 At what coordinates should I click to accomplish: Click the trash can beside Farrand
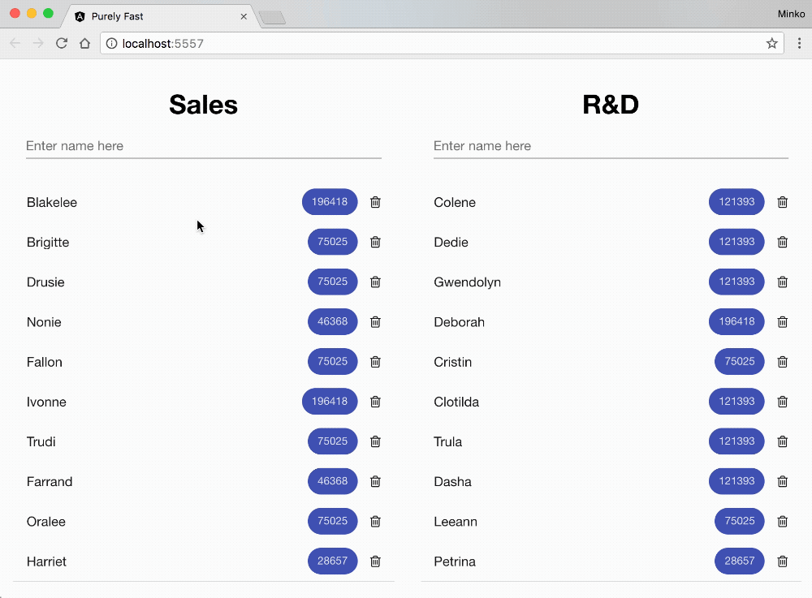[375, 482]
